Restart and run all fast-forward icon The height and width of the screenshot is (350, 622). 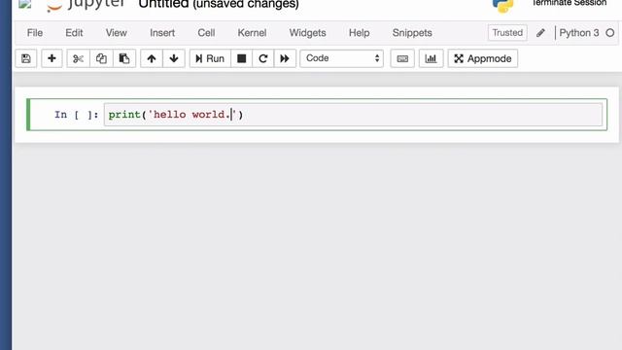(x=285, y=58)
